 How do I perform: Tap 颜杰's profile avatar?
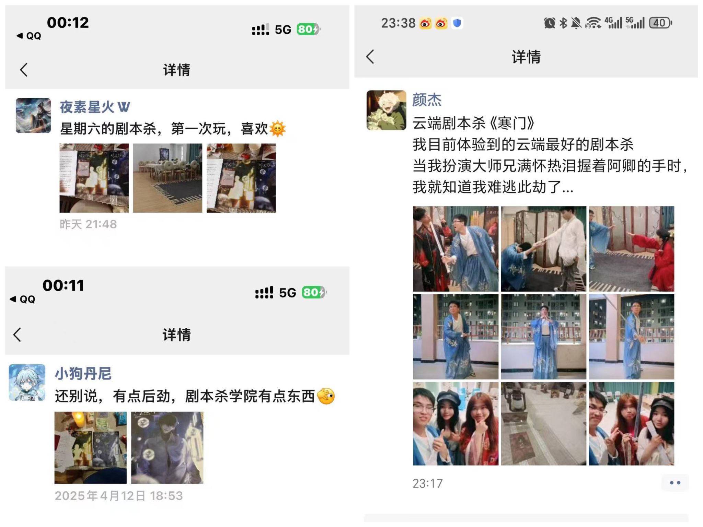pyautogui.click(x=386, y=110)
